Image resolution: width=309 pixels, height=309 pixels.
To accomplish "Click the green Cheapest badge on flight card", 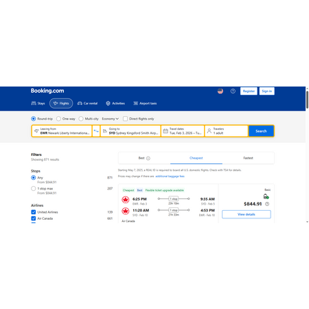I will pos(128,190).
